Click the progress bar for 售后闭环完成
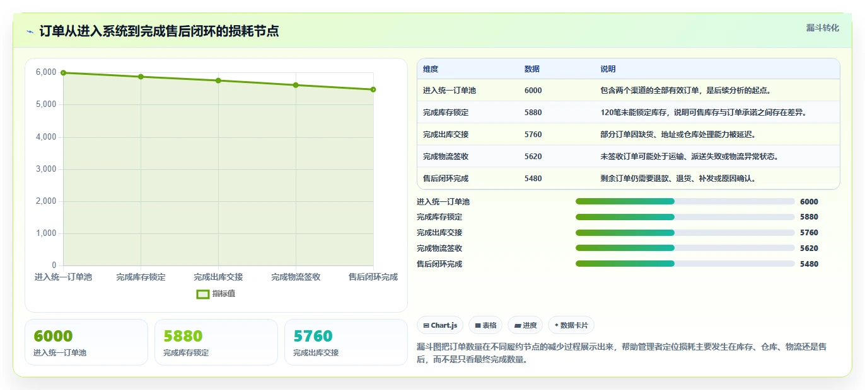Viewport: 865px width, 390px height. [685, 264]
